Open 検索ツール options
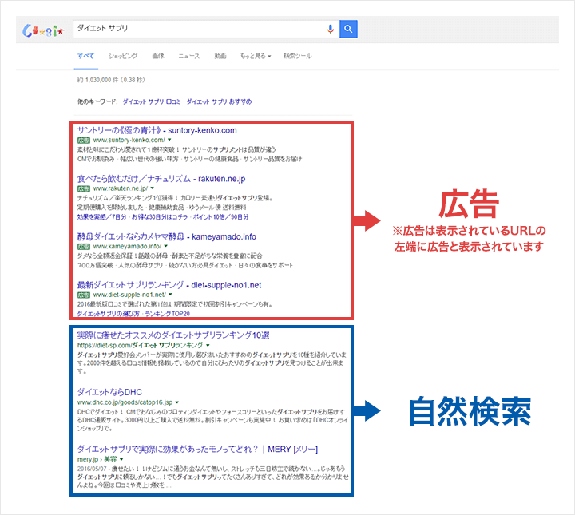The height and width of the screenshot is (515, 575). point(297,56)
